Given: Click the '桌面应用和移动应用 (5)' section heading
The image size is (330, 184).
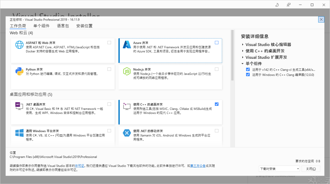Looking at the screenshot, I should (31, 94).
